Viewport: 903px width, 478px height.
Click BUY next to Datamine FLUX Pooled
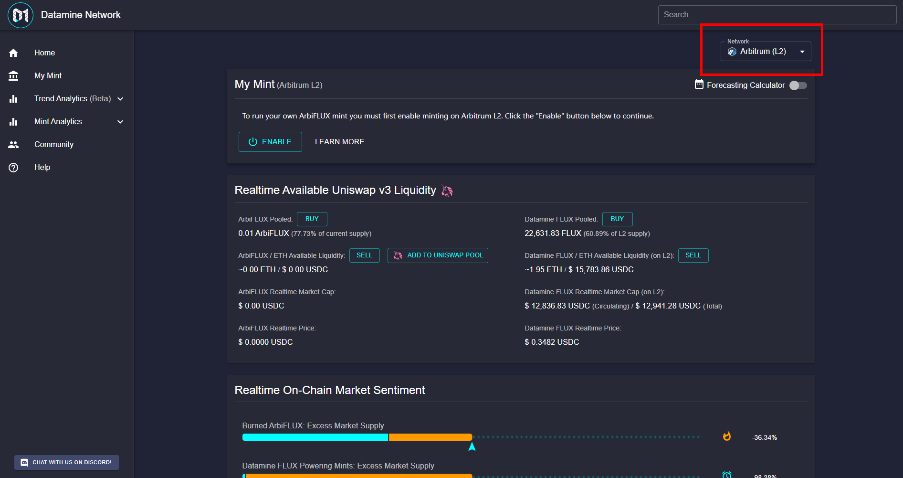[617, 219]
